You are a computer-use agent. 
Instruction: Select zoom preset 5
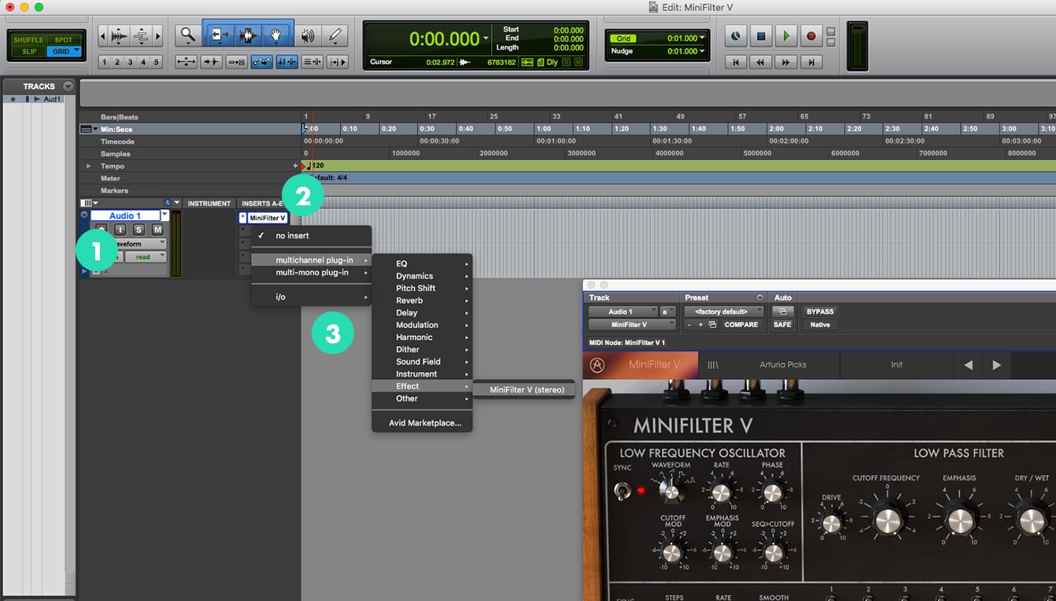(x=157, y=62)
